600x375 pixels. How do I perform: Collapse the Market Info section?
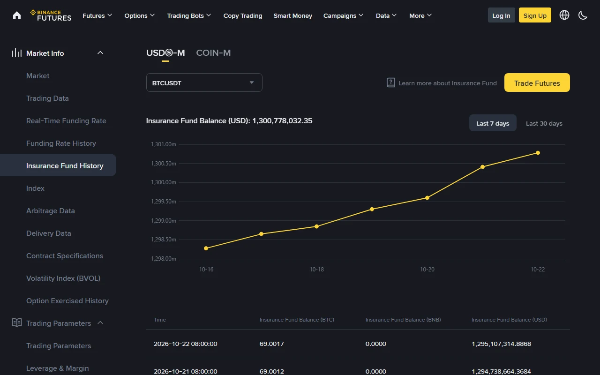100,53
